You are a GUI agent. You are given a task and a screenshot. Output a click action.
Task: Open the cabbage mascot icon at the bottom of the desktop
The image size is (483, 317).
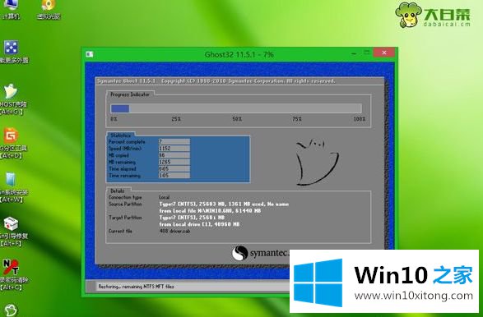tap(11, 310)
